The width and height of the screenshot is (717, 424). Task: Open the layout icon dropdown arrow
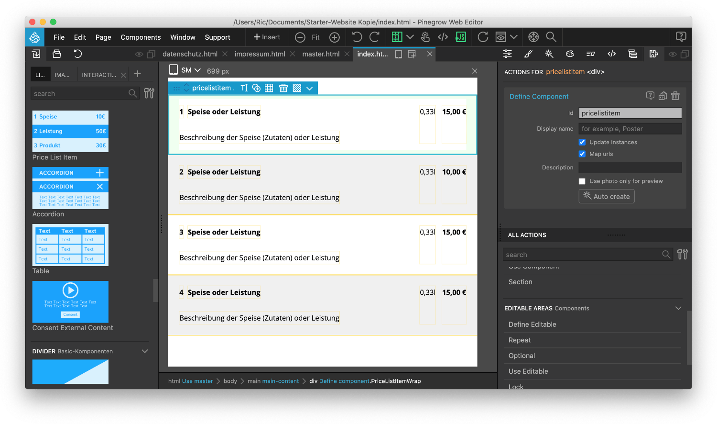410,37
